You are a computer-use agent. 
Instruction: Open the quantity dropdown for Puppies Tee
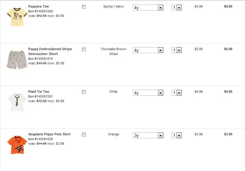click(x=177, y=8)
